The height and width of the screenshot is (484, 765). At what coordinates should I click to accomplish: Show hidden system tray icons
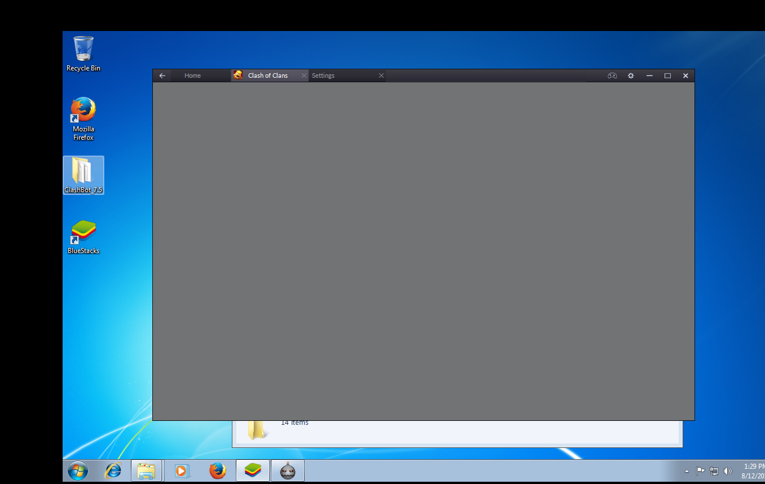(x=687, y=471)
